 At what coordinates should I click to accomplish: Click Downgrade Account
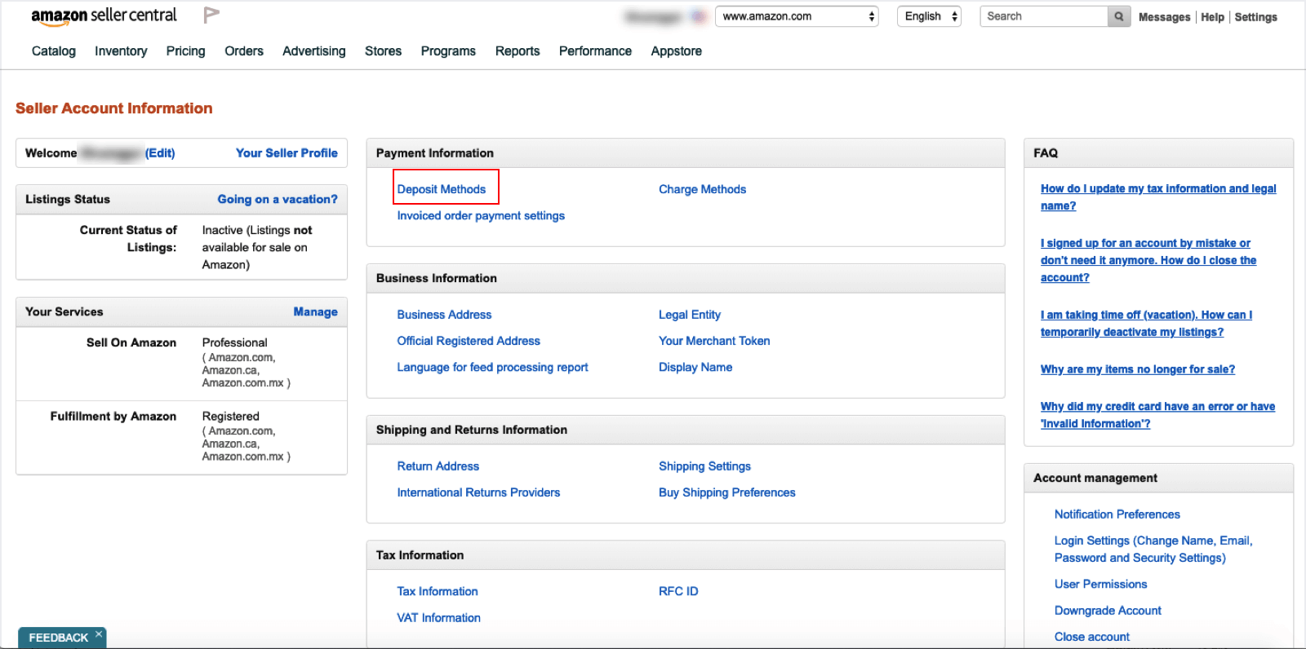1108,611
